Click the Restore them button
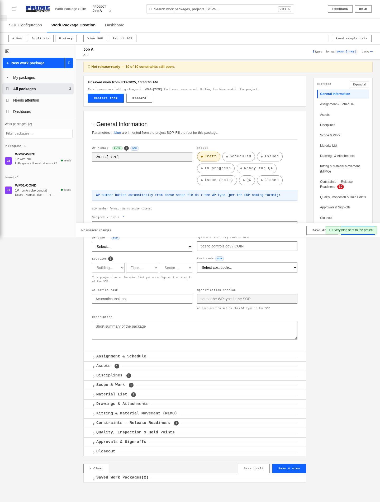 106,98
